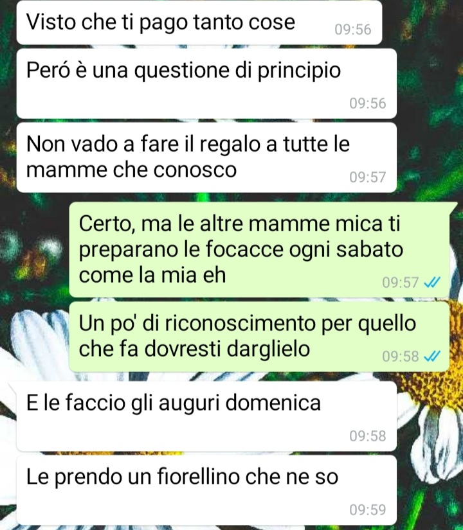Tap the 09:57 timestamp on 'mamme che conosco'
The height and width of the screenshot is (530, 463).
[x=368, y=177]
